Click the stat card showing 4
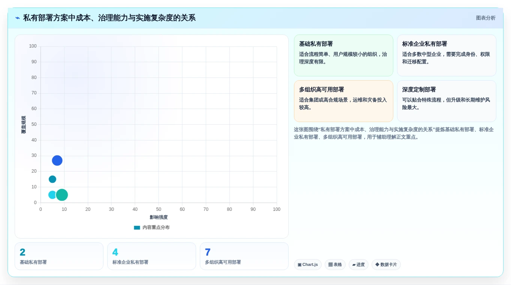Viewport: 511px width, 285px height. (x=151, y=256)
